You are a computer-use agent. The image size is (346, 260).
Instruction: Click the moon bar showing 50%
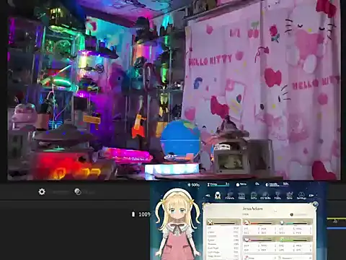277,184
